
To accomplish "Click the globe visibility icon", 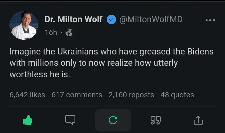I will [68, 32].
